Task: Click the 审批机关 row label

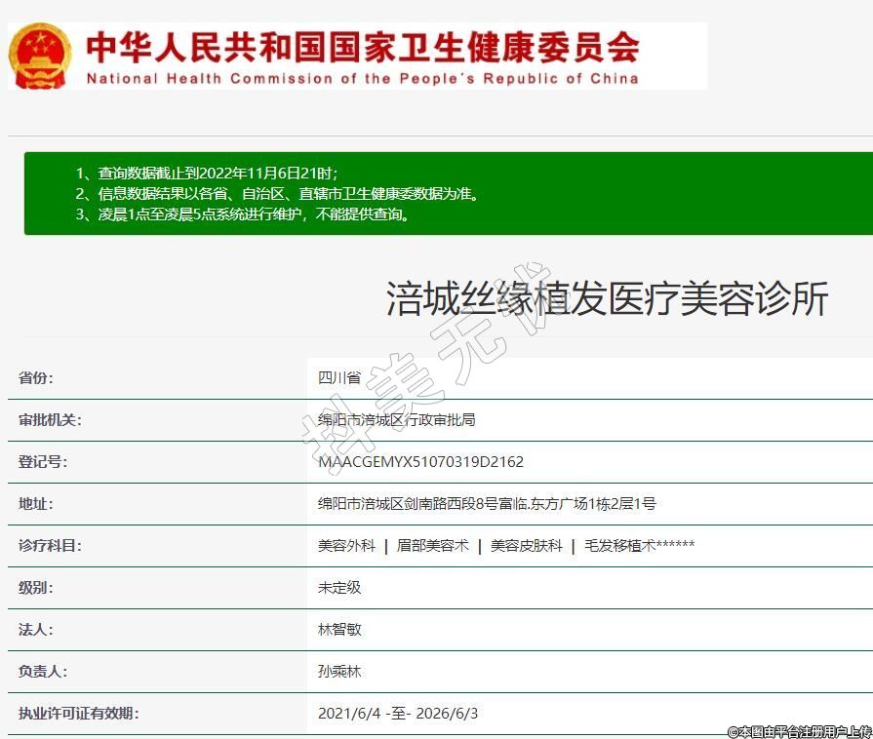Action: [50, 420]
